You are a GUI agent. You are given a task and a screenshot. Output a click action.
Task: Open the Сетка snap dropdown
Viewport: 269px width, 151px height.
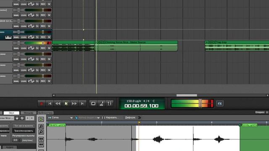tap(61, 117)
